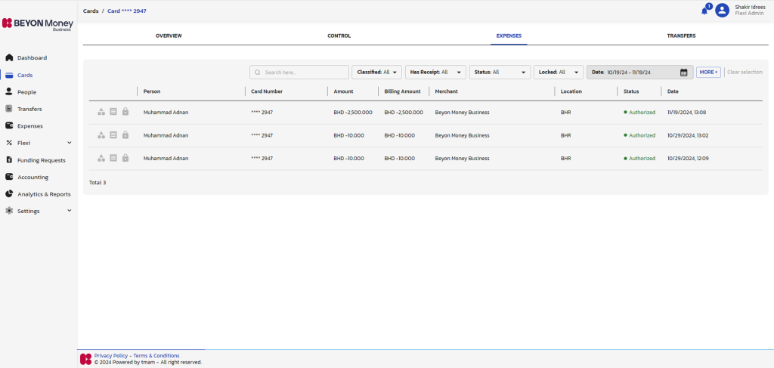Sort by the Date column header

tap(673, 91)
